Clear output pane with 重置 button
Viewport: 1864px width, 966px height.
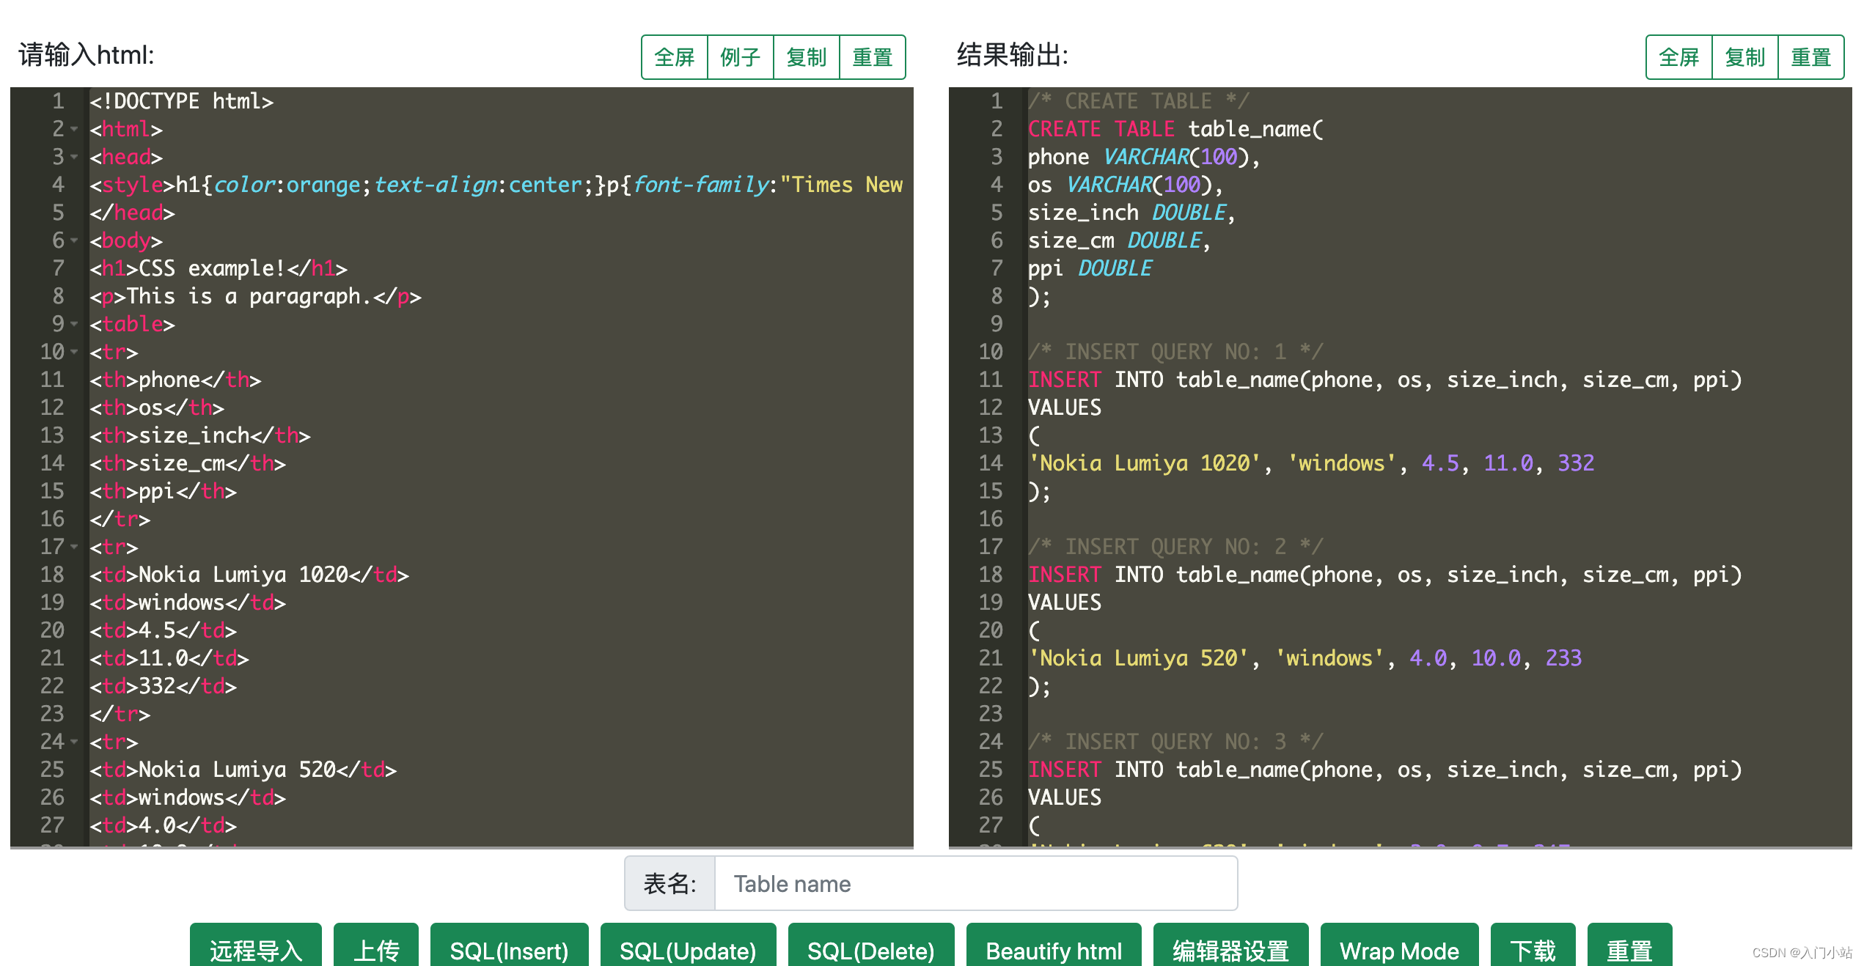pyautogui.click(x=1810, y=57)
